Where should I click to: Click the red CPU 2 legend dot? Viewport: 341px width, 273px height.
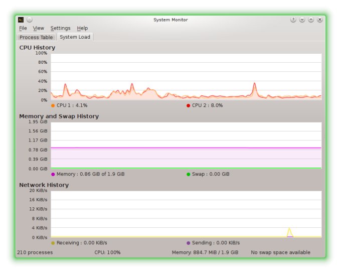point(189,105)
